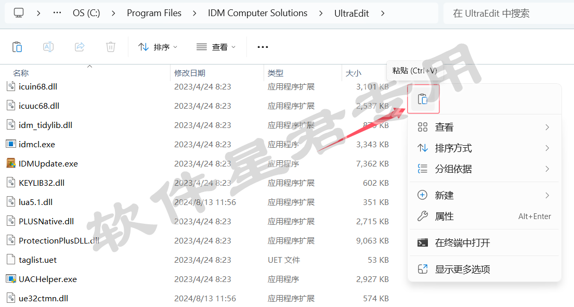The height and width of the screenshot is (307, 574).
Task: Click the grid icon next to 查看 in the context menu
Action: (423, 127)
